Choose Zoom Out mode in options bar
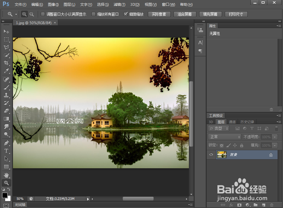 point(32,14)
